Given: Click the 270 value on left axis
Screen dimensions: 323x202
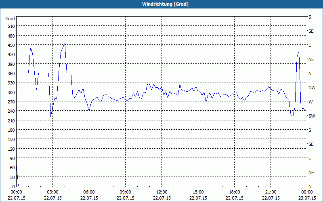Looking at the screenshot, I should pos(12,102).
